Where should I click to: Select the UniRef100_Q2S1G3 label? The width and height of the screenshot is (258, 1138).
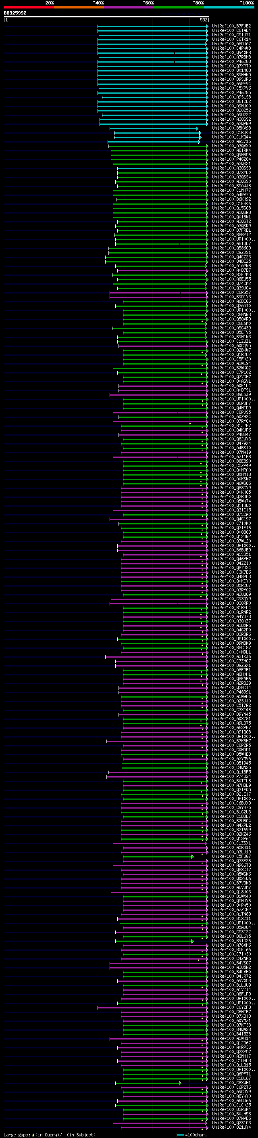231,1123
